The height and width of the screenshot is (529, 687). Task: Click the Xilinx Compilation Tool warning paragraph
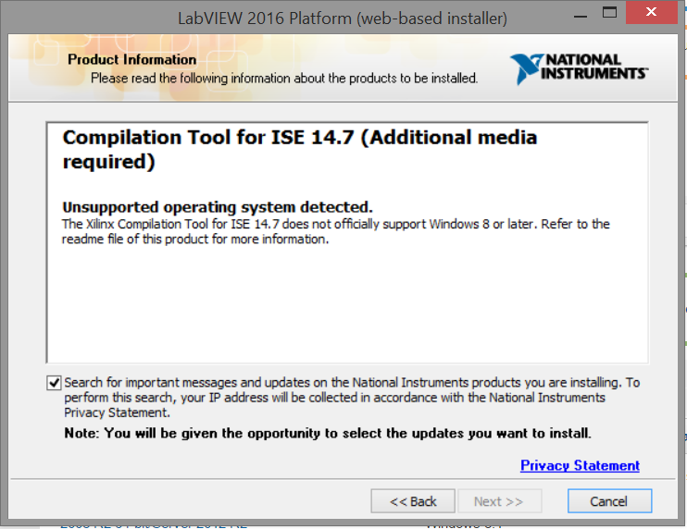(x=335, y=231)
